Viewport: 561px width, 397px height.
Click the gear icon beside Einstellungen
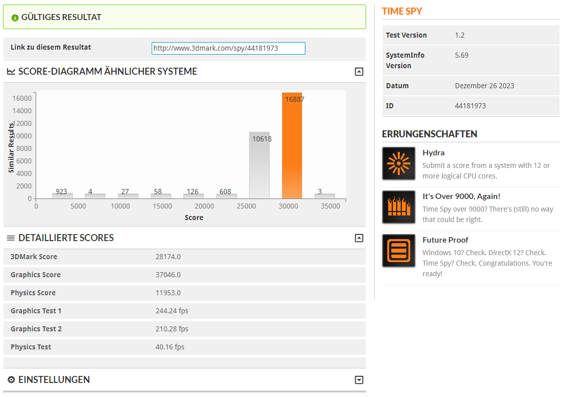pos(12,379)
